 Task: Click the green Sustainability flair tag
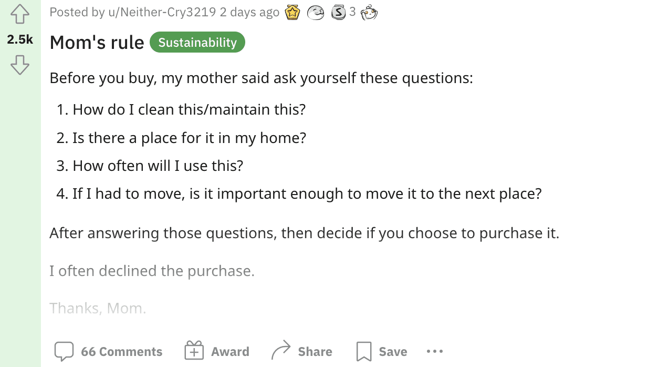click(x=197, y=42)
